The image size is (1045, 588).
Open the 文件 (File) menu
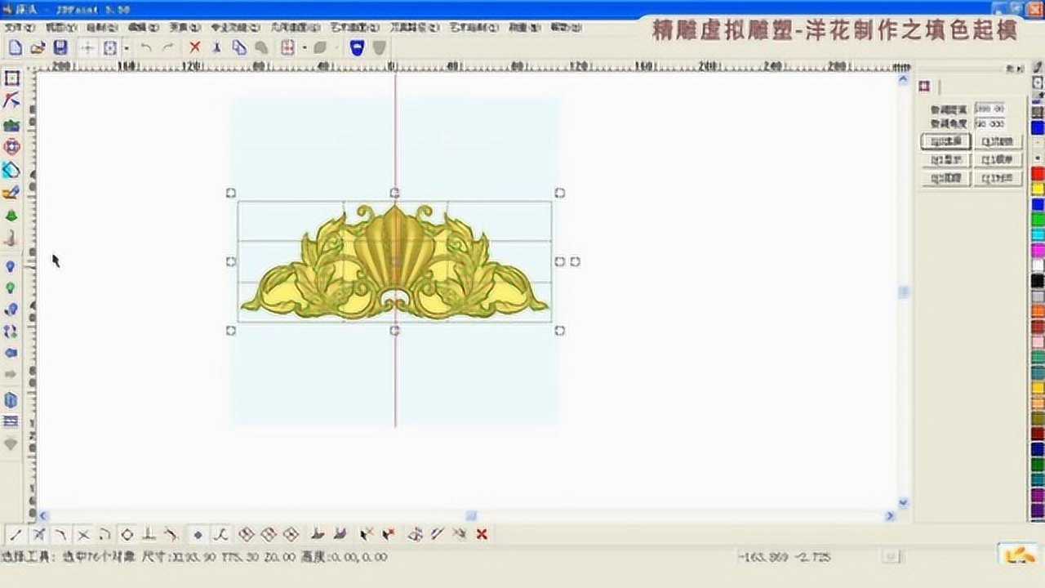15,27
